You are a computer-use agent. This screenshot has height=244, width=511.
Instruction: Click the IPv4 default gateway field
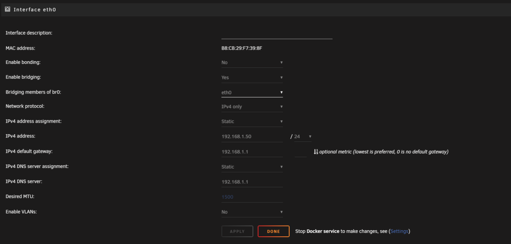coord(252,152)
